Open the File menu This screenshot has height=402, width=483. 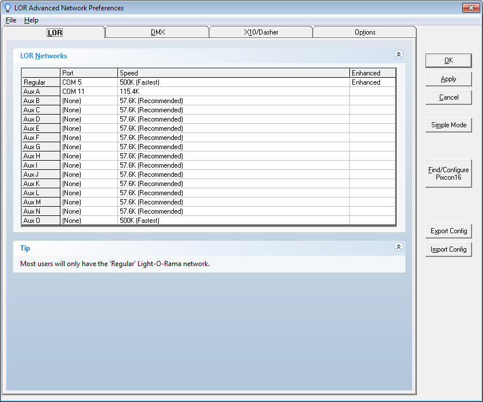11,20
